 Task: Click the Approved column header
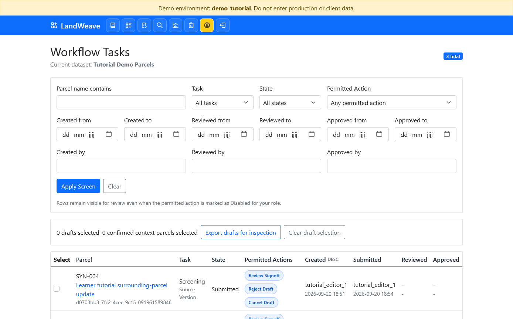click(x=446, y=259)
